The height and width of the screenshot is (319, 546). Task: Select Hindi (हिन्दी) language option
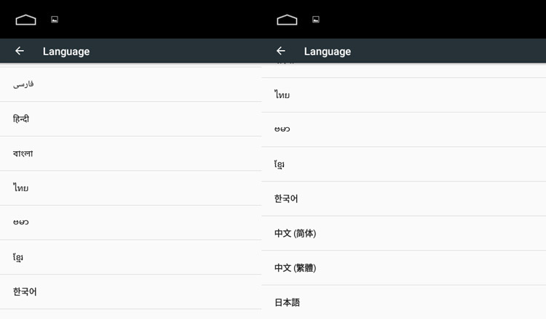[x=130, y=119]
